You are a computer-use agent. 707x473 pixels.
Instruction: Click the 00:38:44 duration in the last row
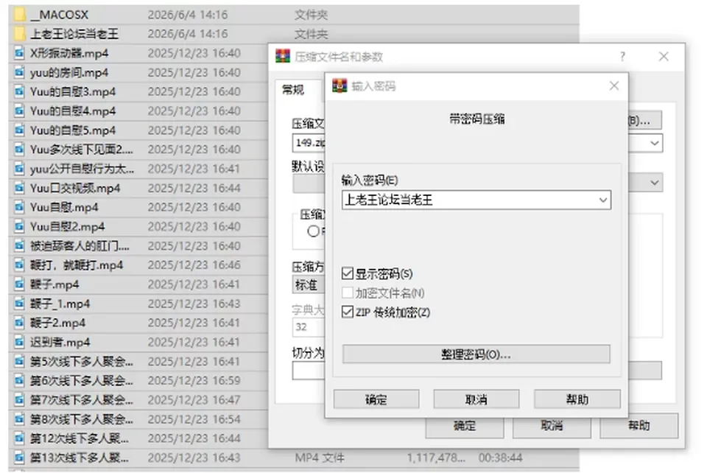(x=501, y=458)
